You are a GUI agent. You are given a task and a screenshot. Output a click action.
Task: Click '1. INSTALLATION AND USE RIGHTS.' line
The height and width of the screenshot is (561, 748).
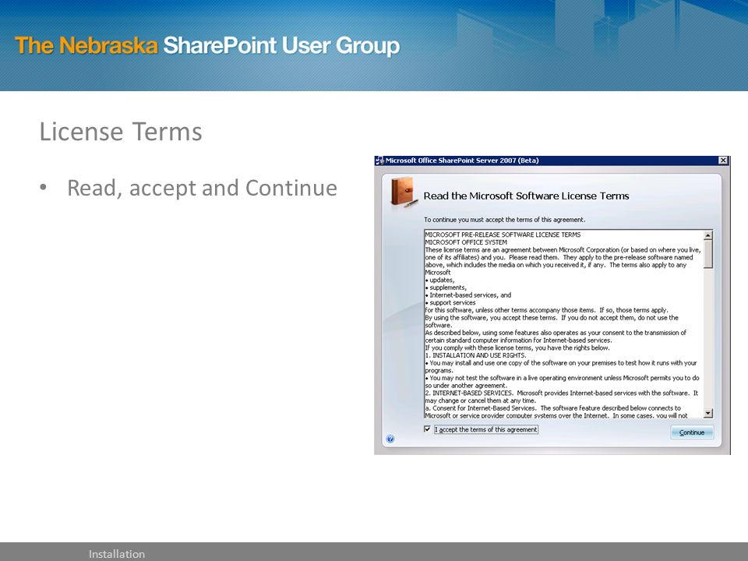[475, 355]
